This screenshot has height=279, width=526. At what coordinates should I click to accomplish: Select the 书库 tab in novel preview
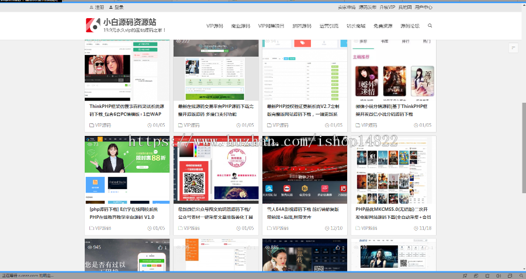point(385,41)
